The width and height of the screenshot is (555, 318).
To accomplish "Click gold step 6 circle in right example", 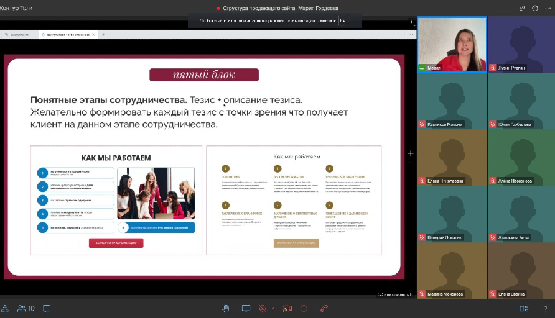I will coord(329,206).
